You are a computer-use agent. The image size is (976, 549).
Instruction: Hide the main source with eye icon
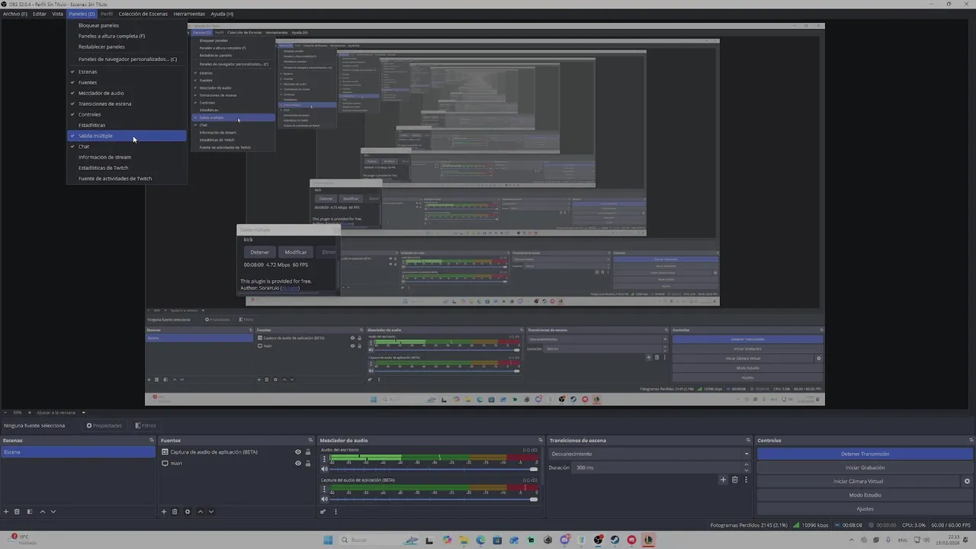(x=298, y=464)
